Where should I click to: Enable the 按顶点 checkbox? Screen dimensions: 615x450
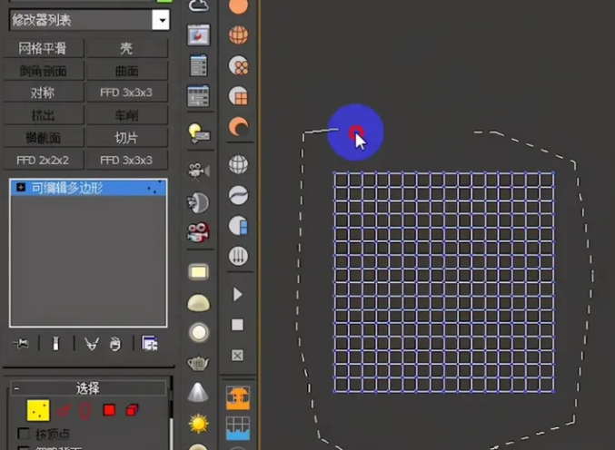point(25,434)
